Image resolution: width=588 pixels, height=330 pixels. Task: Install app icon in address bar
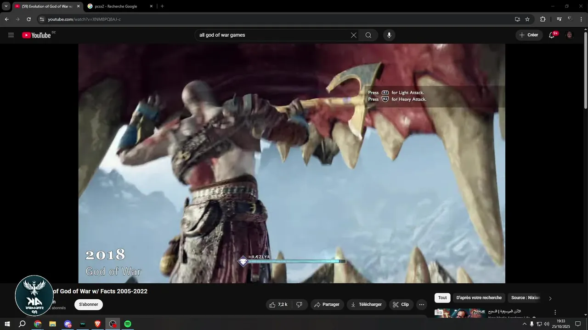[x=517, y=19]
